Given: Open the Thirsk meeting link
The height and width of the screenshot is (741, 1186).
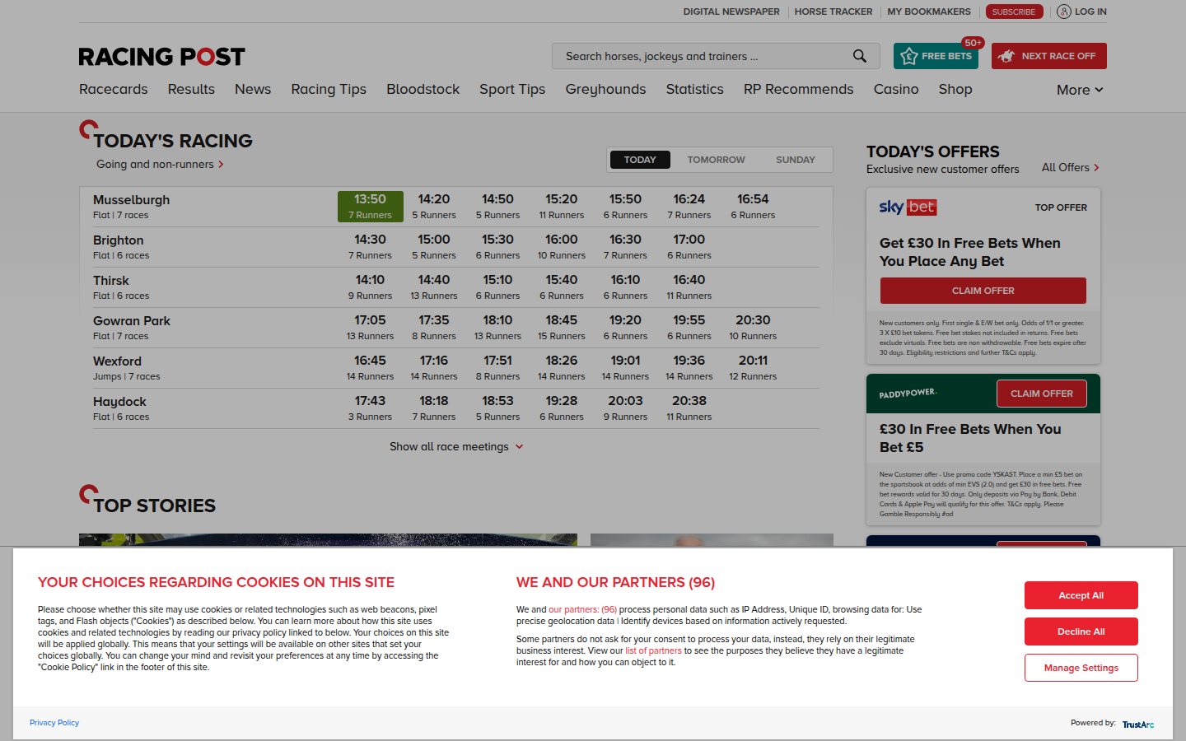Looking at the screenshot, I should (x=111, y=281).
